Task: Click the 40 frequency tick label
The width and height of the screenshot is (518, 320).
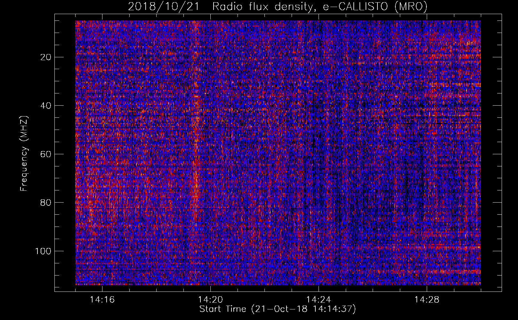Action: (x=46, y=106)
